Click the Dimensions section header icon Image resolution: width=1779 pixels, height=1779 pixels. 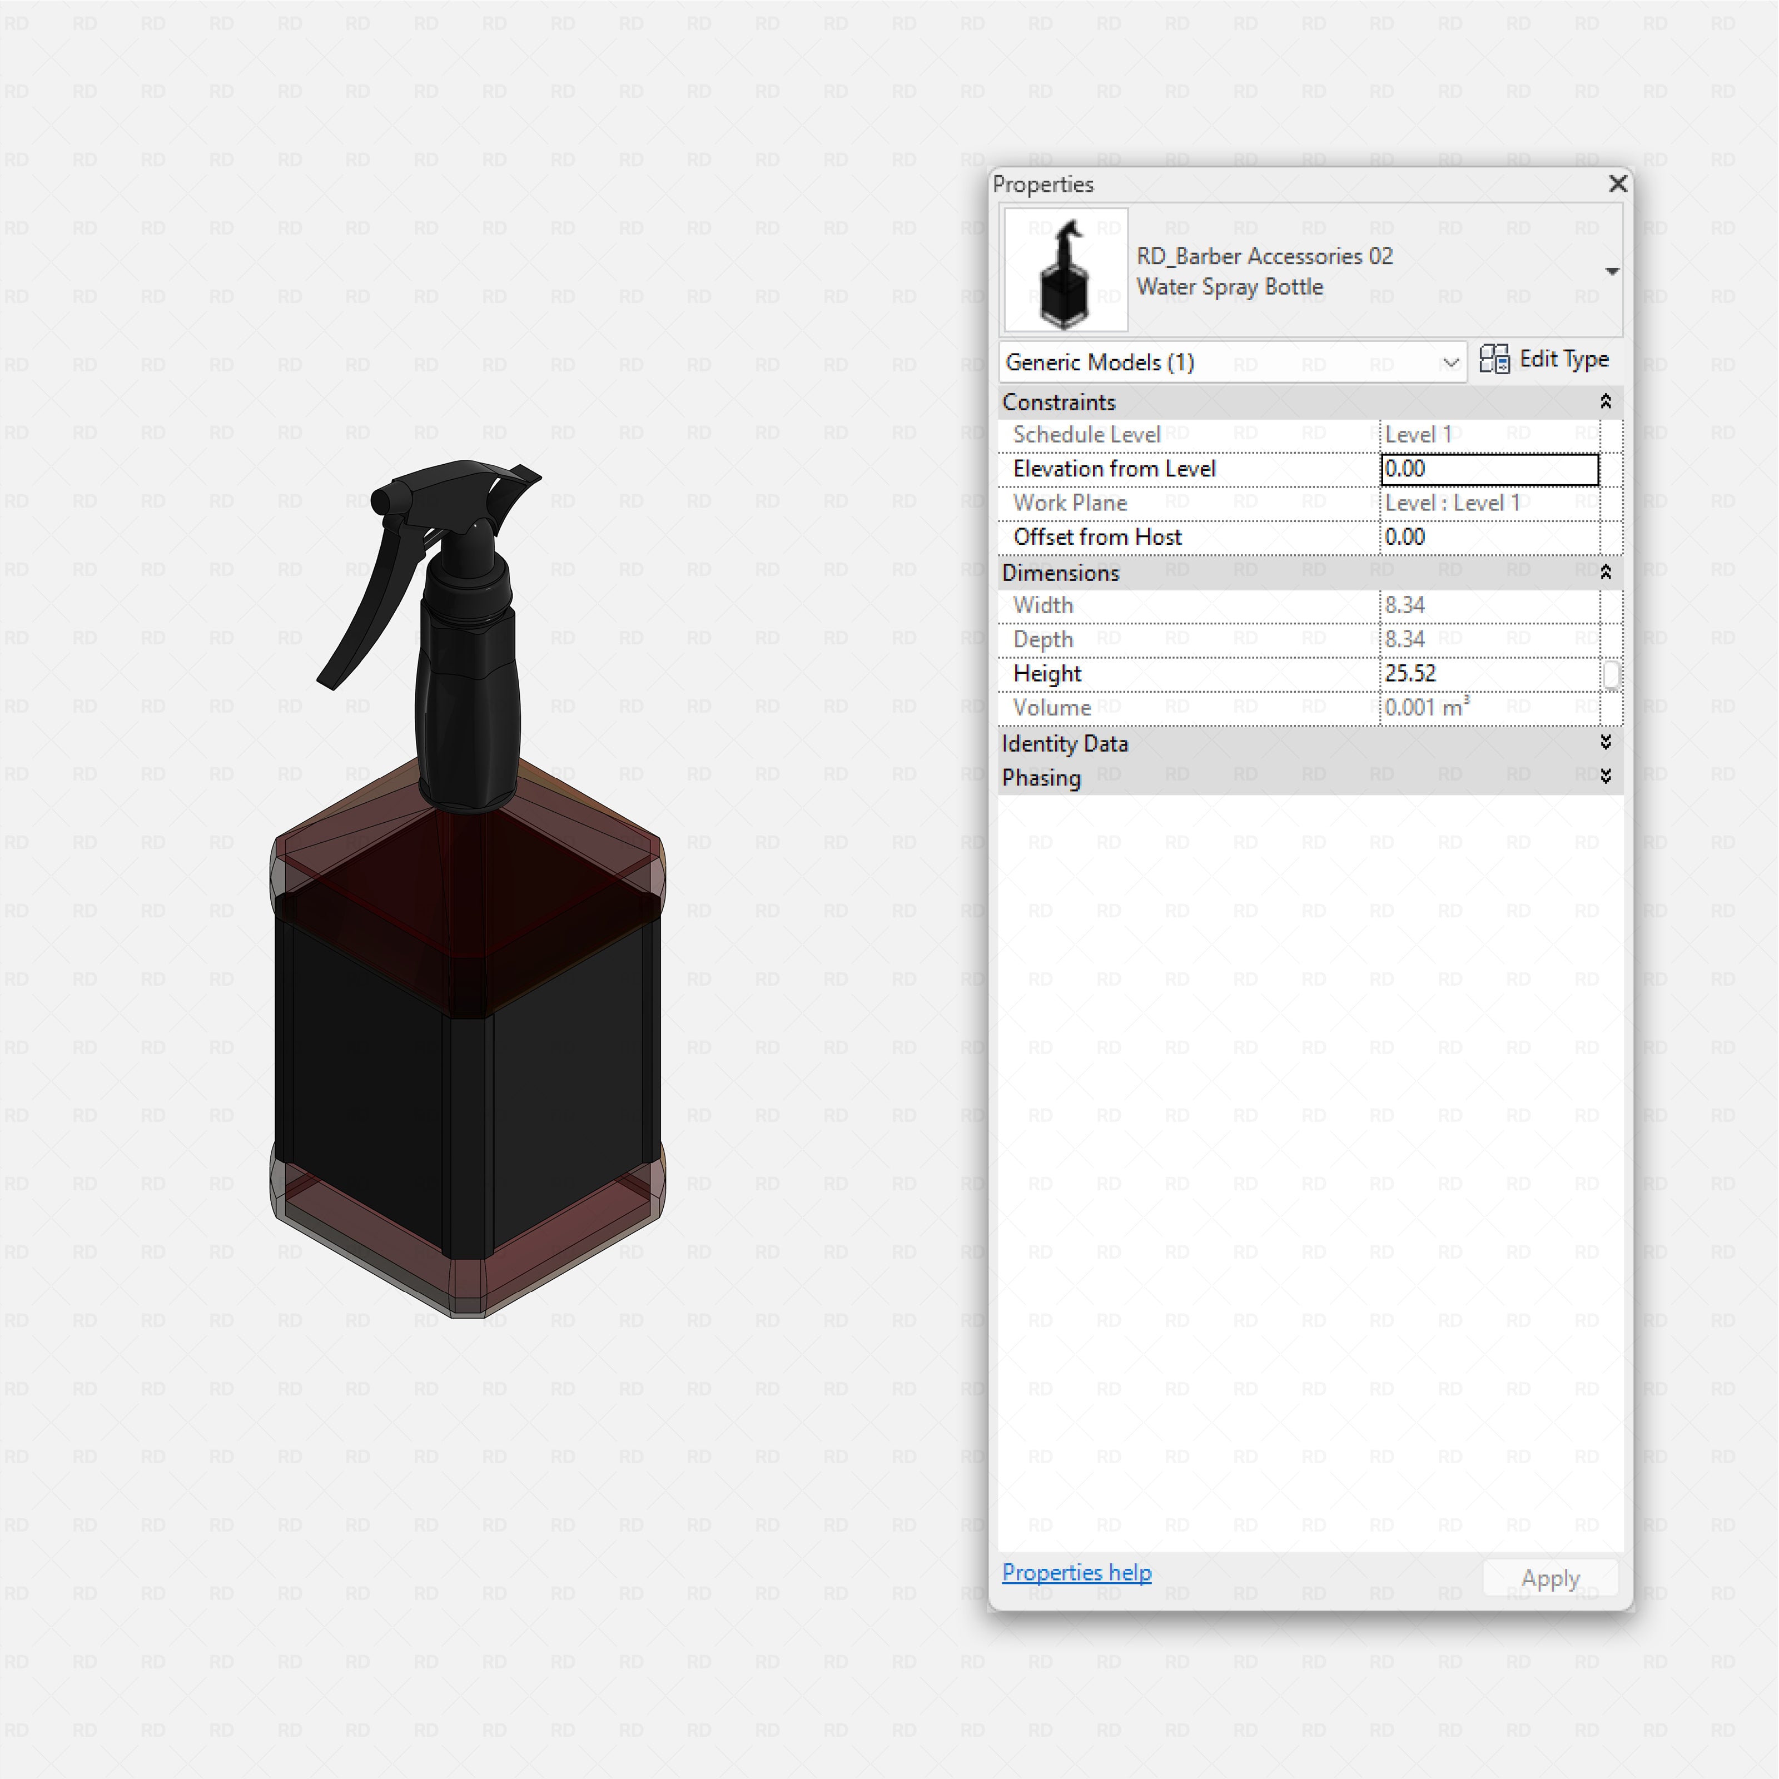(1606, 572)
